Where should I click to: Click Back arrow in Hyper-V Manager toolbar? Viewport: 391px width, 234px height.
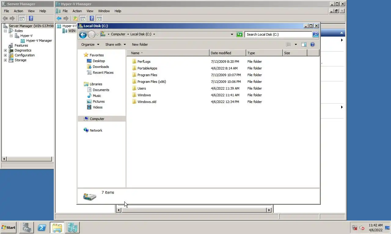(59, 19)
